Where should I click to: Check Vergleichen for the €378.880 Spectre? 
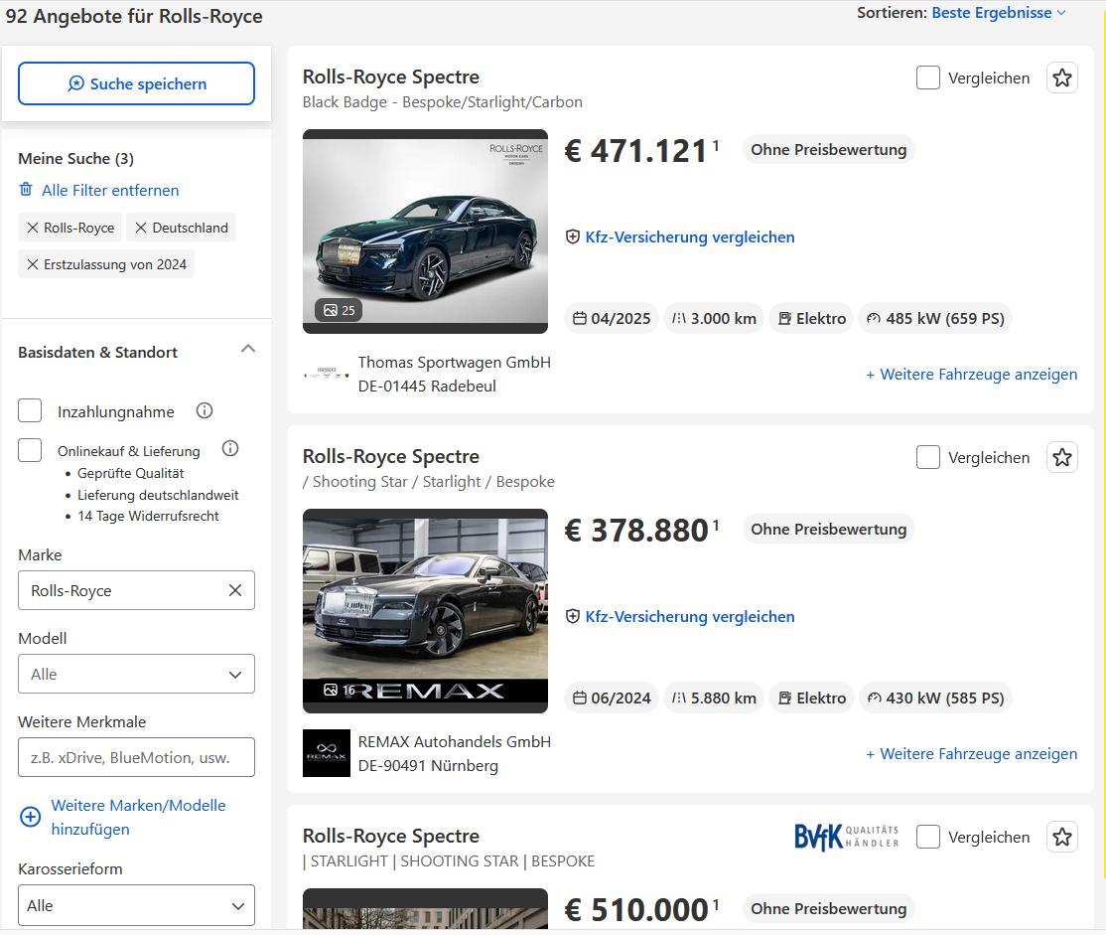928,457
